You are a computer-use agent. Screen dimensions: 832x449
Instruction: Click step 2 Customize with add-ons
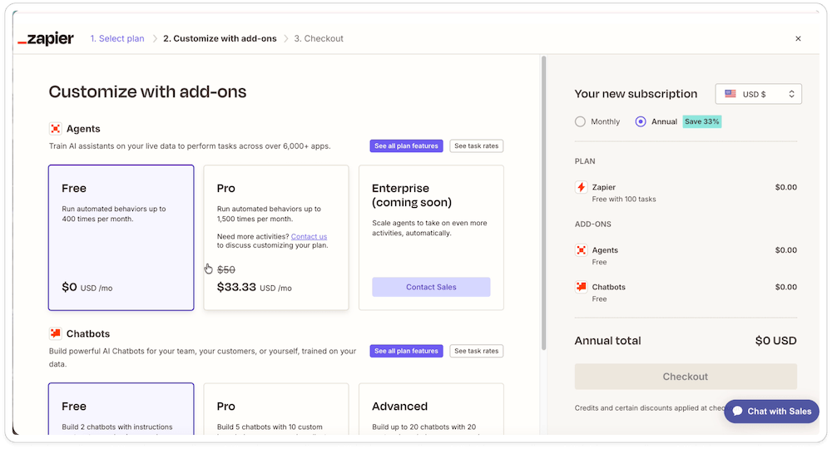pyautogui.click(x=220, y=39)
